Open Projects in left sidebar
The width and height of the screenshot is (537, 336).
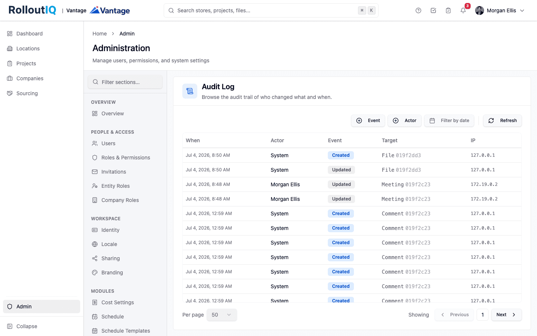pyautogui.click(x=41, y=63)
